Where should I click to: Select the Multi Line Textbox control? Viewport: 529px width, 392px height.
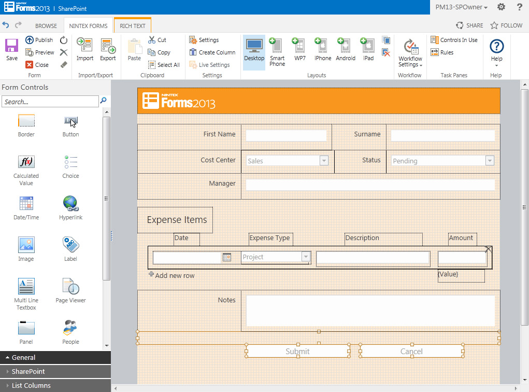(x=26, y=294)
